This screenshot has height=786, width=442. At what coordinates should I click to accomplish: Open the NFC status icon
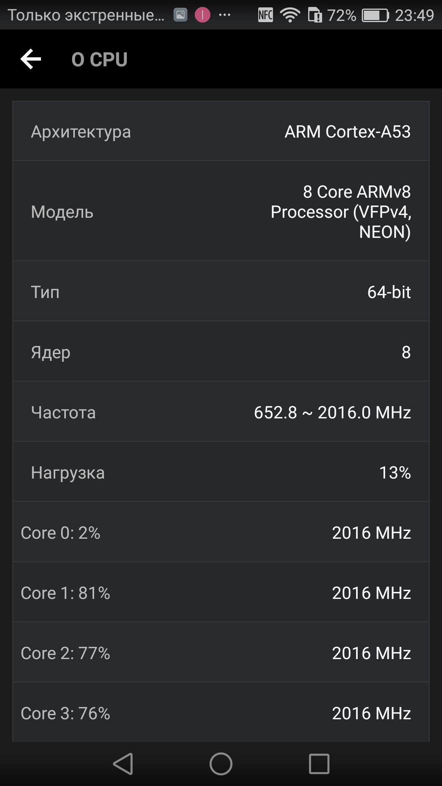266,16
